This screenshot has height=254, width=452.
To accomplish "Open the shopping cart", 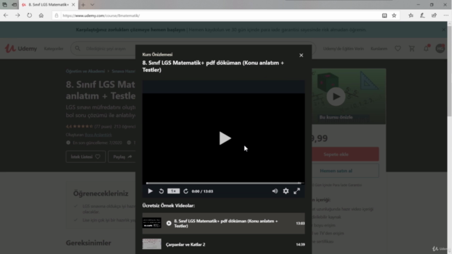I will point(412,49).
